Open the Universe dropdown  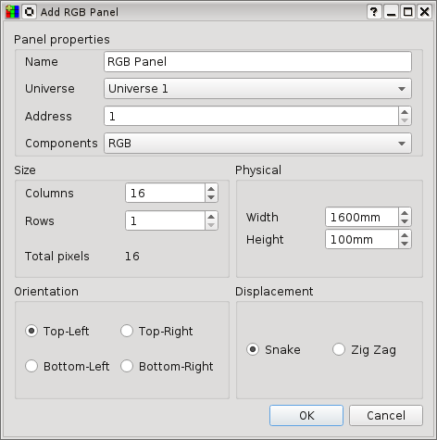pos(257,89)
